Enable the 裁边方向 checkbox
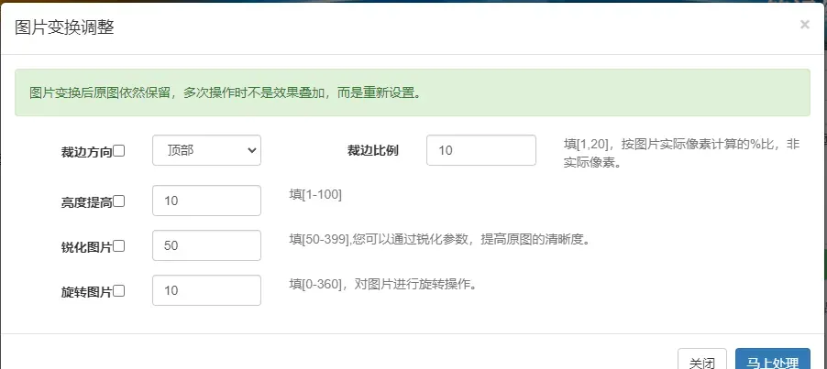 point(119,151)
